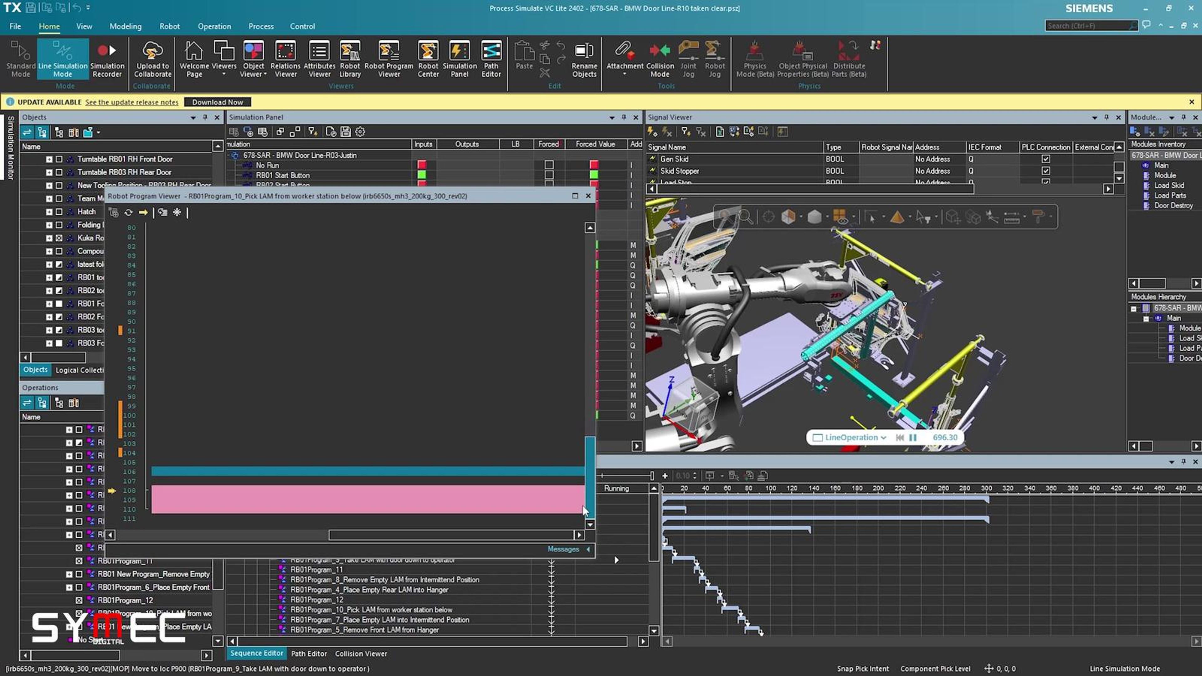Pause the LineOperation simulation
The image size is (1202, 676).
click(913, 437)
